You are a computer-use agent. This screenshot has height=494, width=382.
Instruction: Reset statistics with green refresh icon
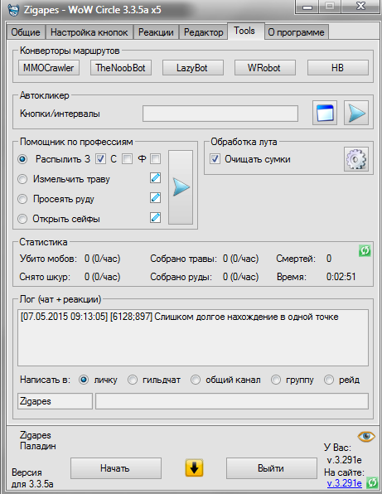[365, 251]
